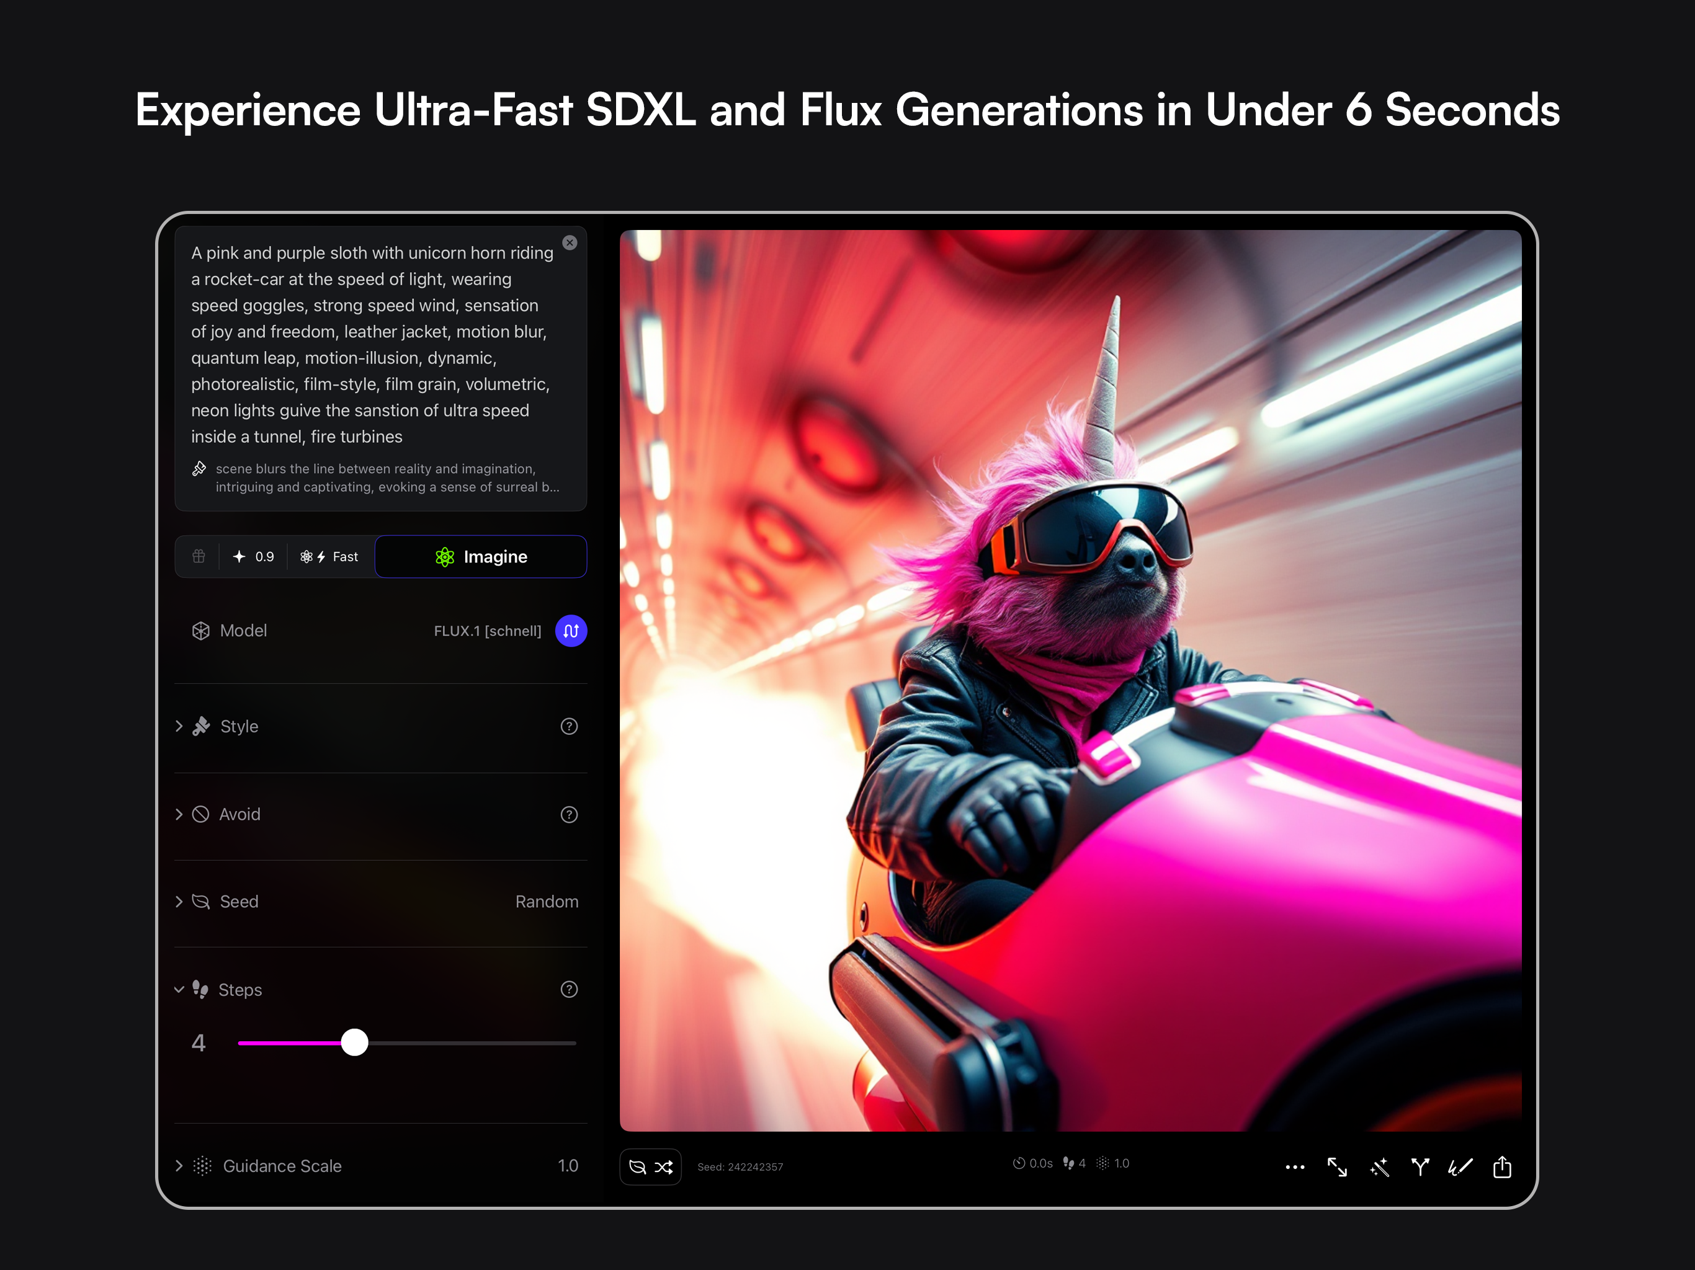
Task: Click the expand arrows icon below image
Action: 1337,1166
